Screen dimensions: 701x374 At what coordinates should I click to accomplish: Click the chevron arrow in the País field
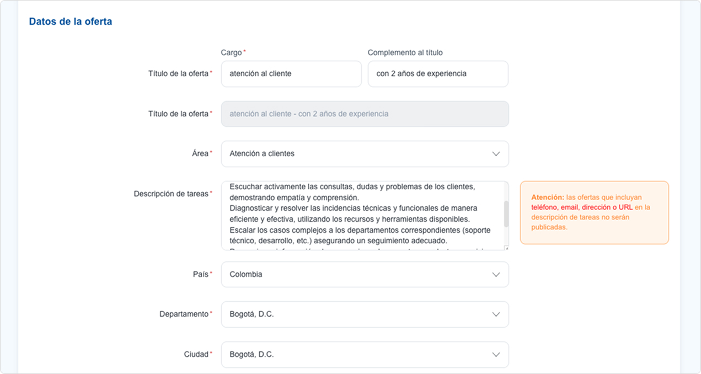click(x=496, y=275)
